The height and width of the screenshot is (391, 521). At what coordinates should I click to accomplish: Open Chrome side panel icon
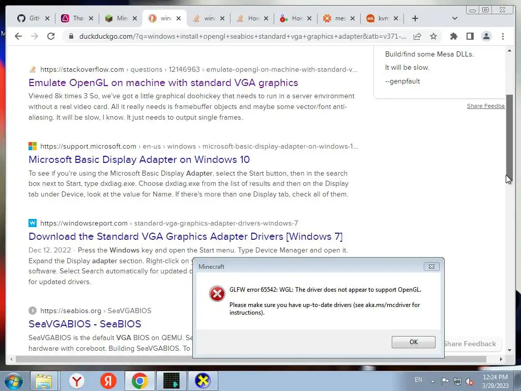point(470,36)
